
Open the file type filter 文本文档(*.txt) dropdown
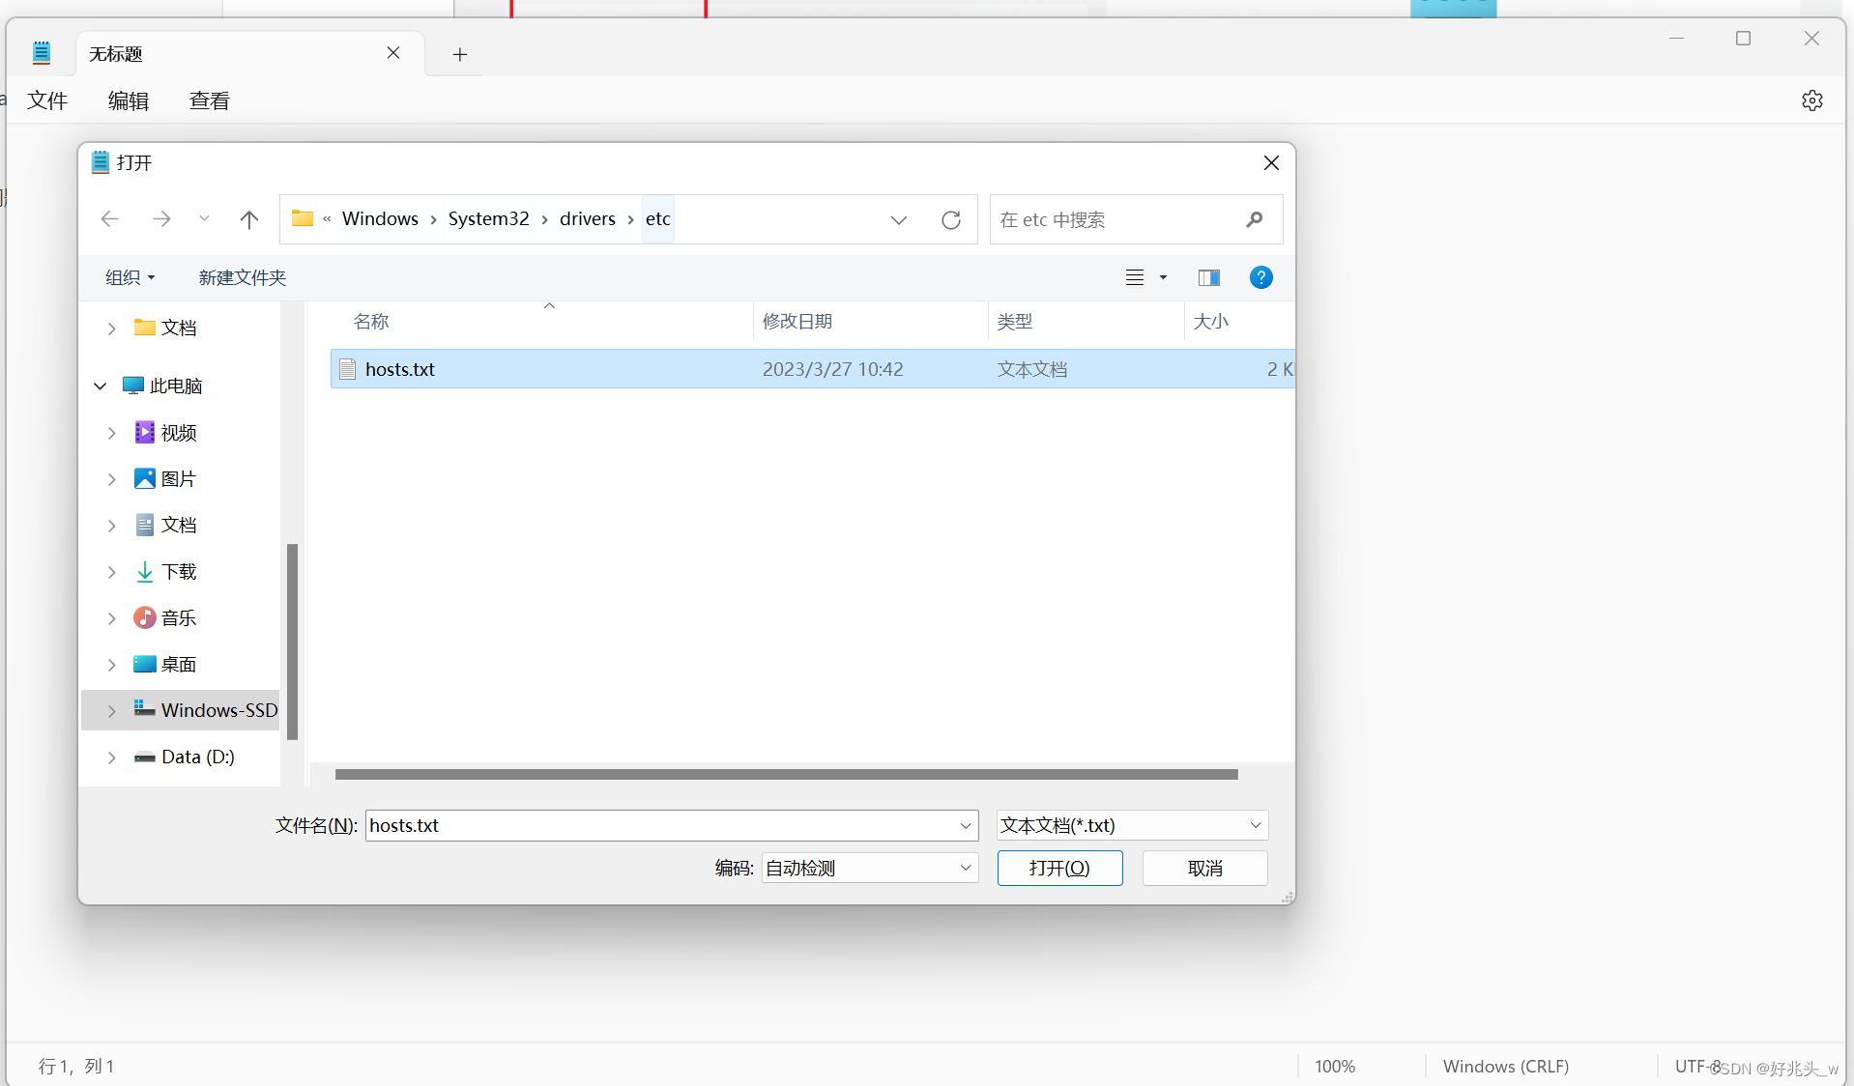[1132, 825]
